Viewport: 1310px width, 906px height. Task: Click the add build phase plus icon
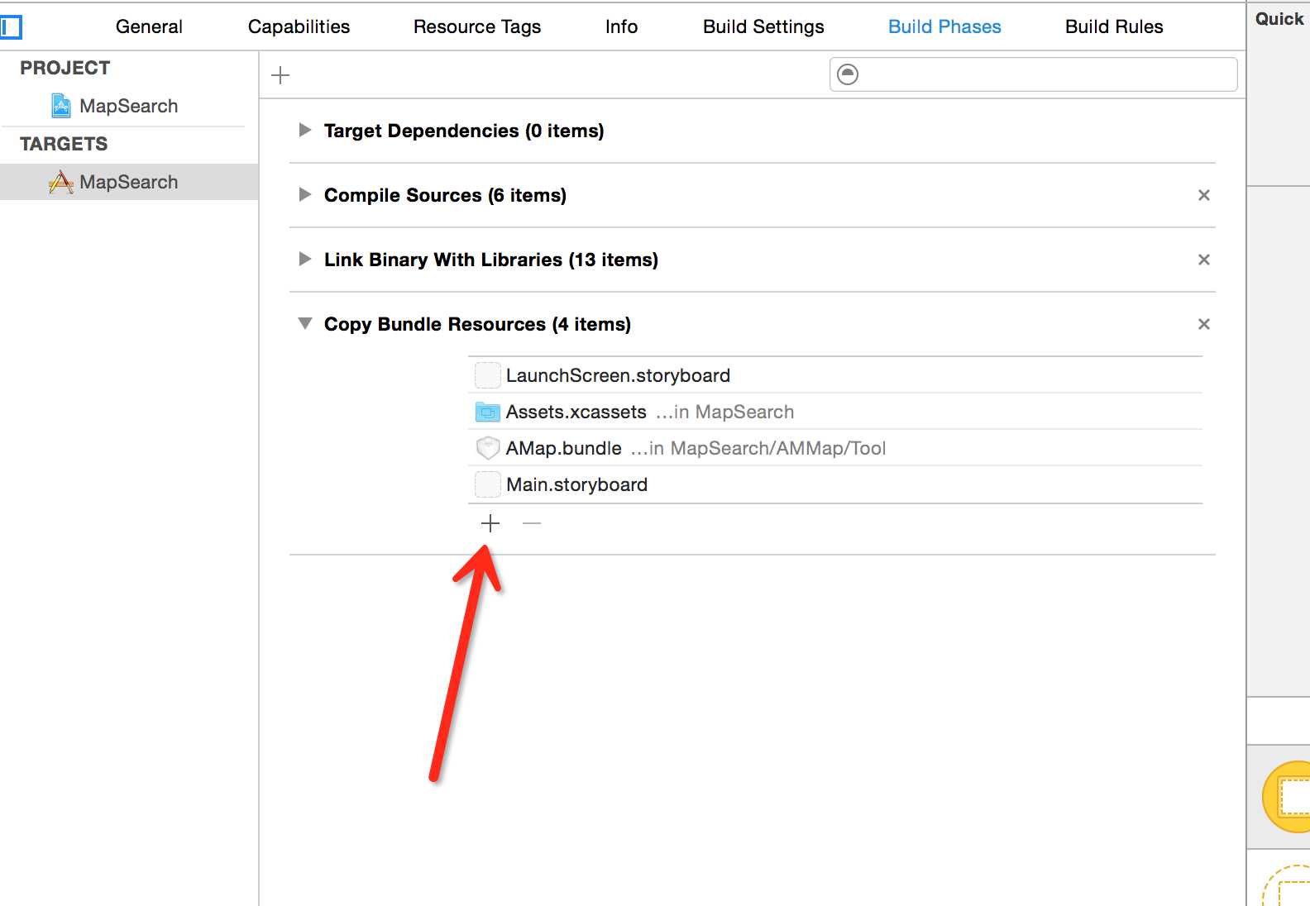pyautogui.click(x=280, y=75)
